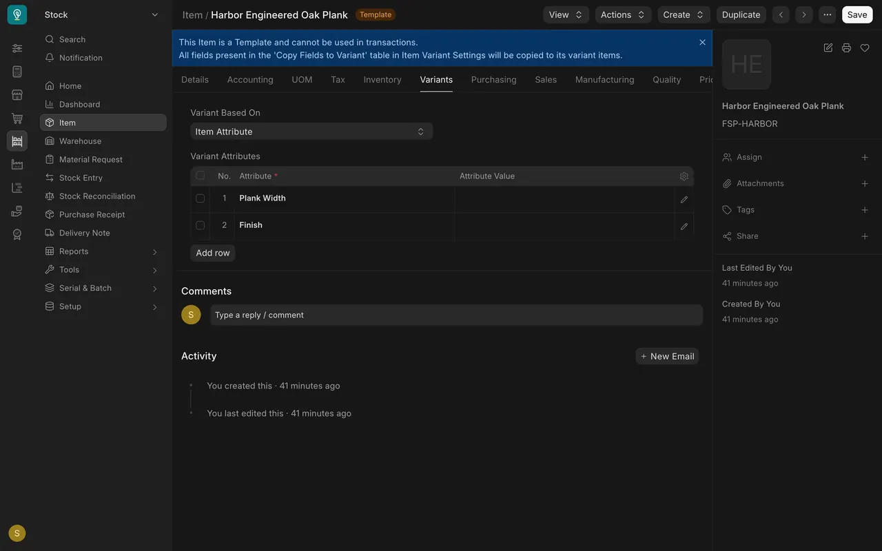Screen dimensions: 882x551
Task: Open the View dropdown menu
Action: pyautogui.click(x=566, y=14)
